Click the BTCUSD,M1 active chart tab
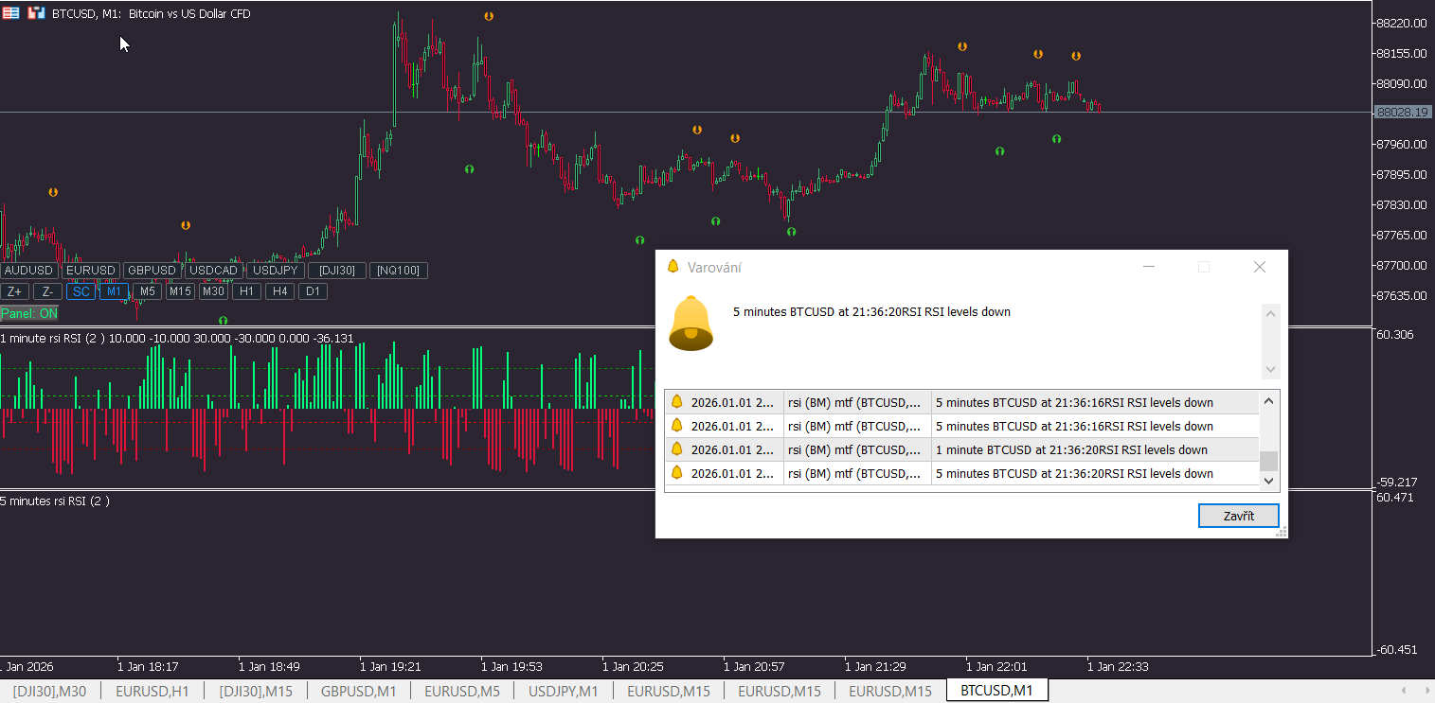 tap(996, 691)
